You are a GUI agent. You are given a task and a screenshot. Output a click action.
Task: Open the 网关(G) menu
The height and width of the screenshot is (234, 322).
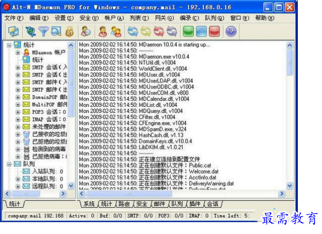[164, 18]
